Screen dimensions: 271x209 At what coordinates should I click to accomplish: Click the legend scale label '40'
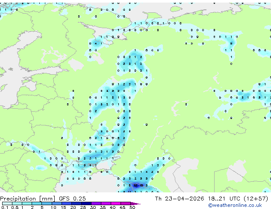112,207
